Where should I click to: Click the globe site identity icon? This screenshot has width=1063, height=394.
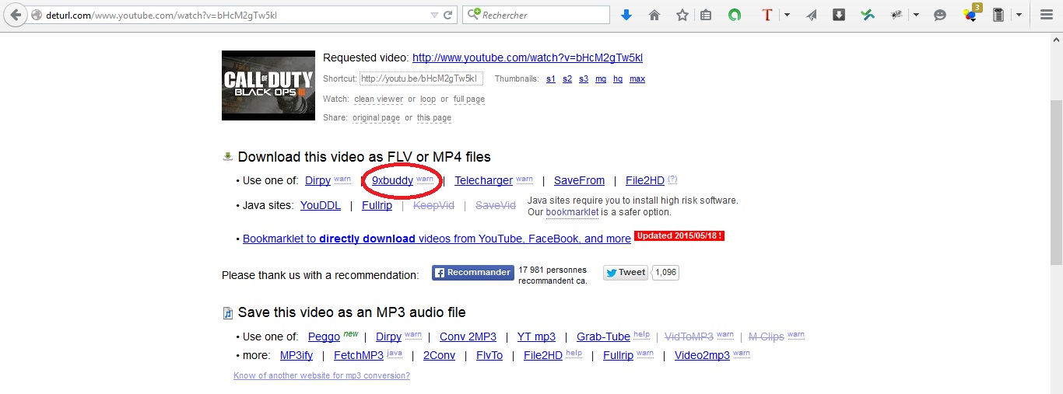[x=37, y=15]
